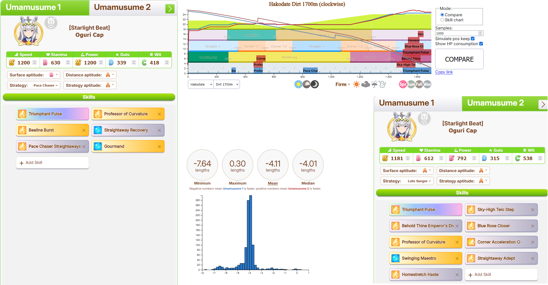
Task: Open Pace Chaser strategy dropdown
Action: point(33,85)
